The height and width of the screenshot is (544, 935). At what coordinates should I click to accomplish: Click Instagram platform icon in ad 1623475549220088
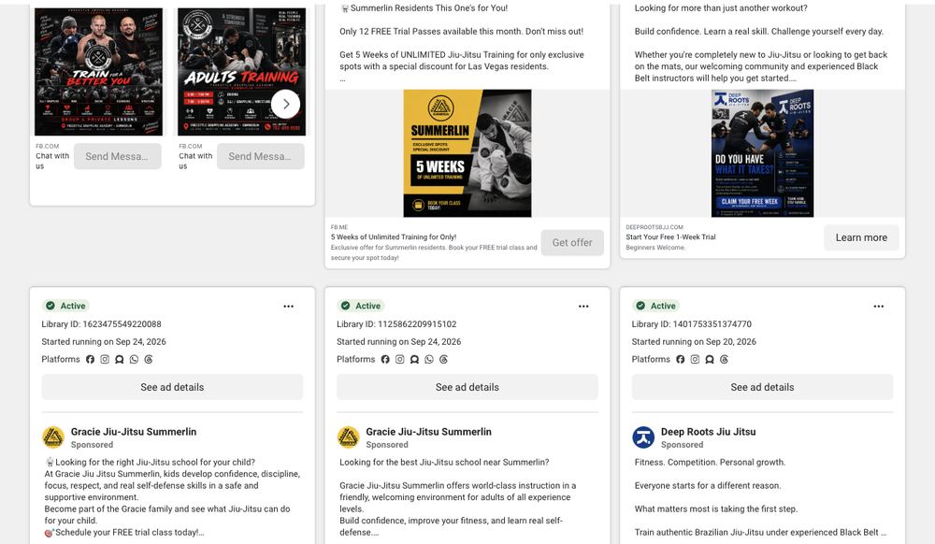pyautogui.click(x=105, y=359)
